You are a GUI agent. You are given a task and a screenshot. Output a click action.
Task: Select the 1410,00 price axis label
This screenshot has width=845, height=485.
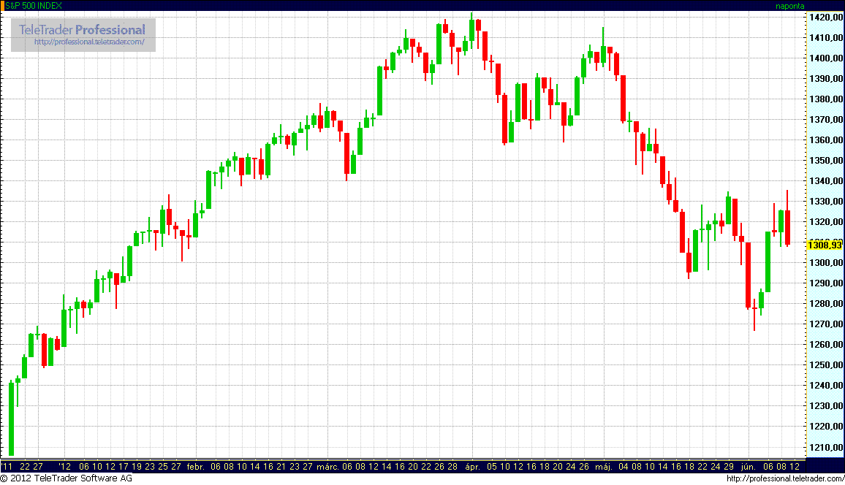(825, 38)
